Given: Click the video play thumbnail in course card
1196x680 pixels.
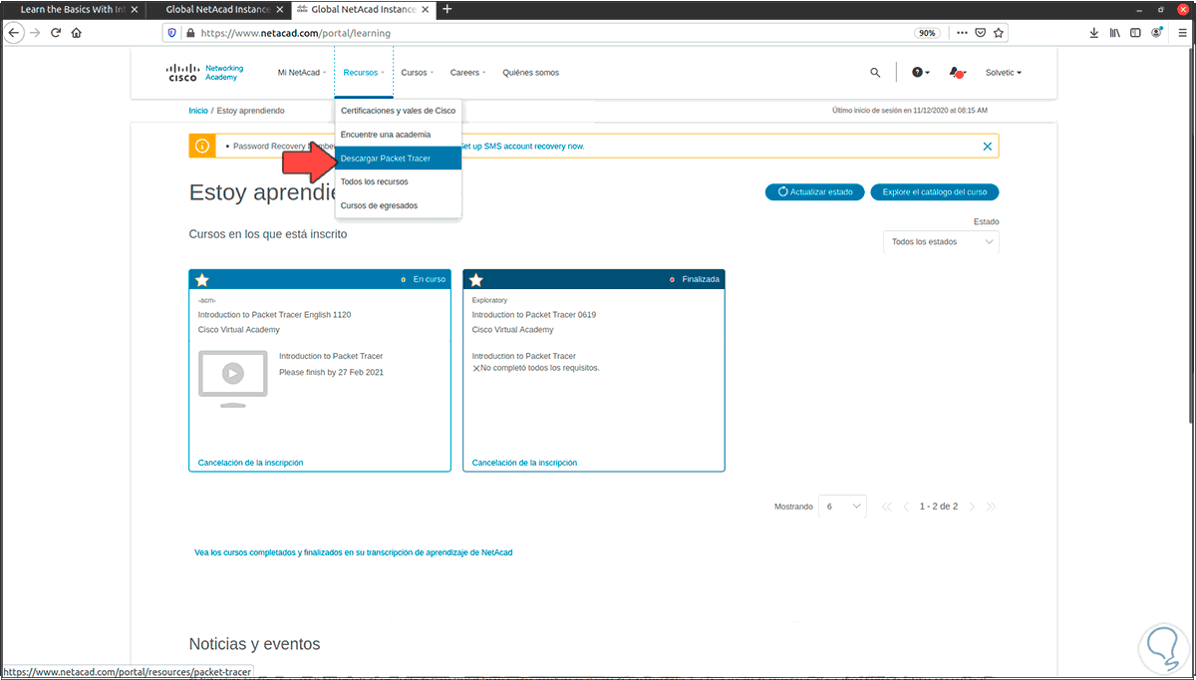Looking at the screenshot, I should 232,376.
